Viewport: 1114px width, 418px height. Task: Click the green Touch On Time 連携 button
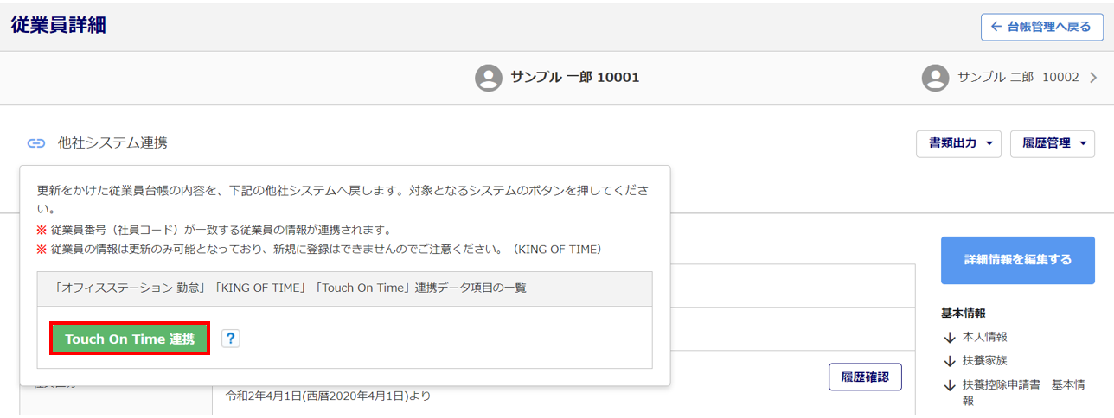(x=130, y=339)
